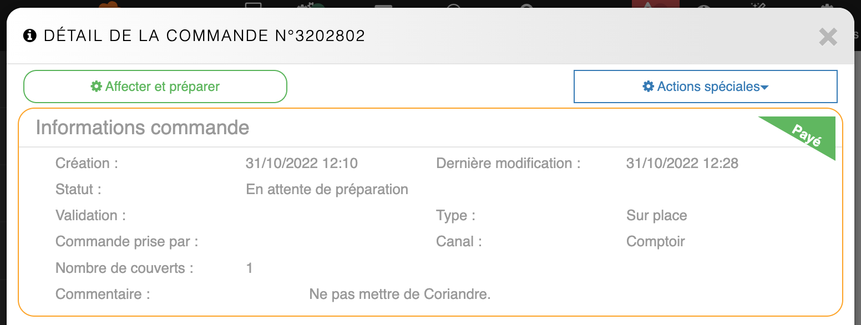Click the magic wand icon in top bar
This screenshot has height=325, width=861.
coord(757,5)
